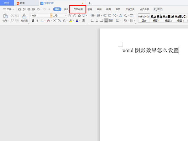The height and width of the screenshot is (141, 188).
Task: Click the print icon in quick toolbar
Action: [x=29, y=9]
